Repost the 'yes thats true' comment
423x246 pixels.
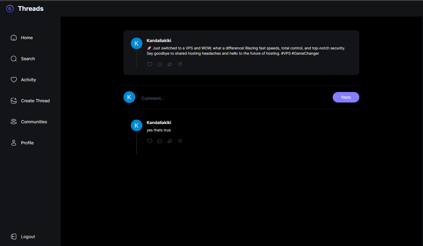(170, 141)
